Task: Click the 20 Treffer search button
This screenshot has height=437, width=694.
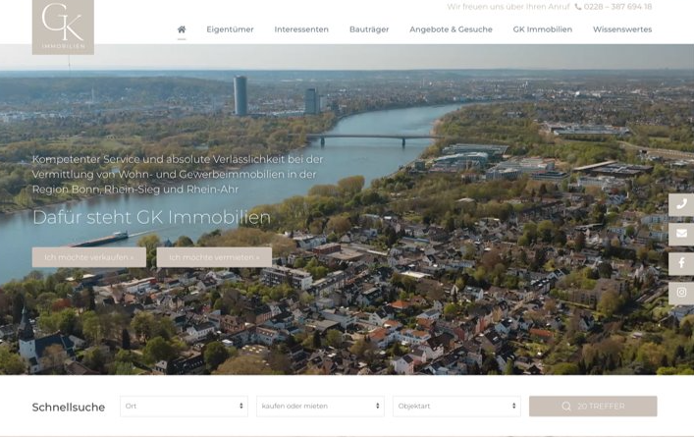Action: click(x=593, y=407)
